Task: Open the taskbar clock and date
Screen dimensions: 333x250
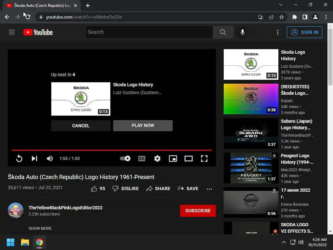Action: [317, 242]
